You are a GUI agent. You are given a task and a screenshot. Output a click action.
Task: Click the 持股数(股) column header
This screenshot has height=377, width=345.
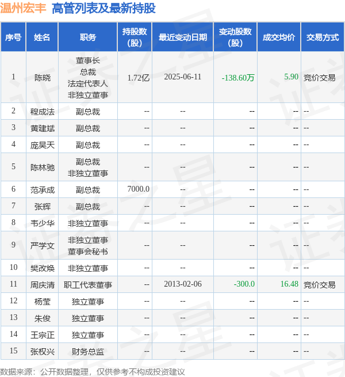tap(135, 37)
